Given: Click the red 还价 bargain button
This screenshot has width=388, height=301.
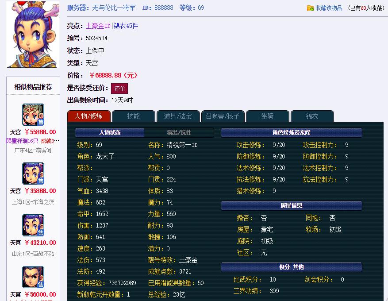Looking at the screenshot, I should click(119, 88).
